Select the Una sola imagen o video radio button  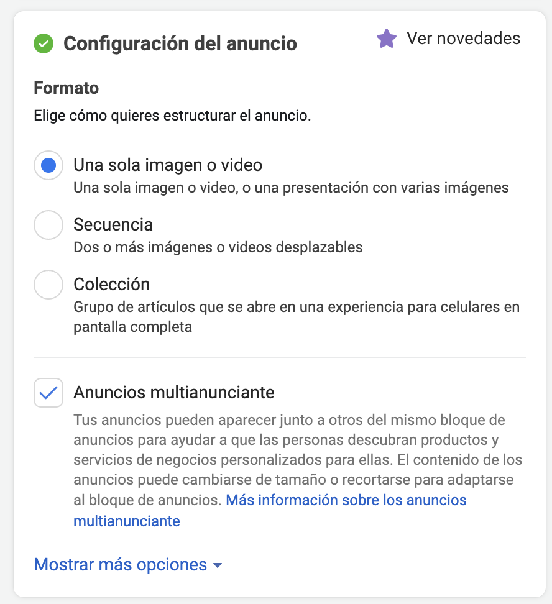click(x=48, y=165)
